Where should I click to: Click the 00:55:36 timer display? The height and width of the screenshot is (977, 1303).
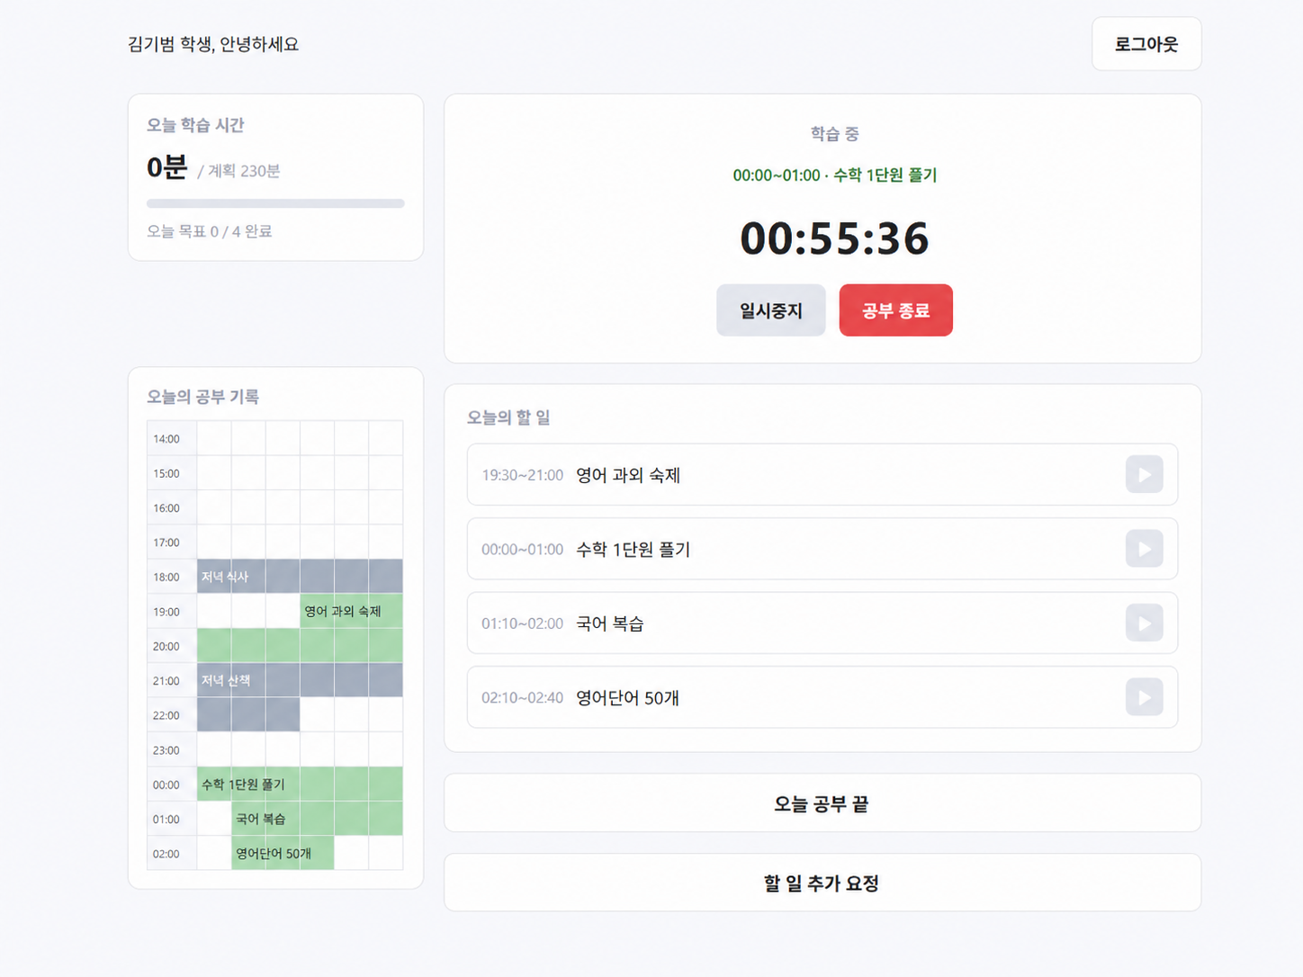click(x=834, y=239)
